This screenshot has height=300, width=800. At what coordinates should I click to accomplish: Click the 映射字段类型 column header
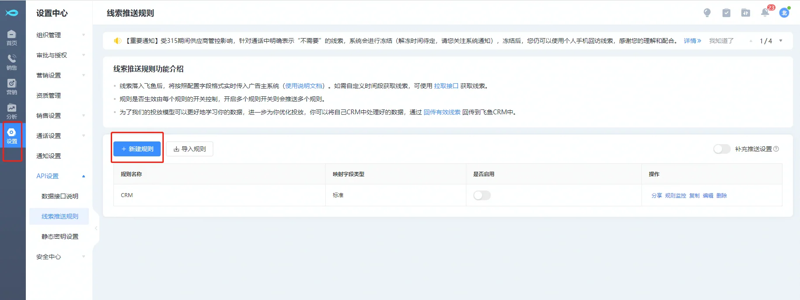pos(396,174)
